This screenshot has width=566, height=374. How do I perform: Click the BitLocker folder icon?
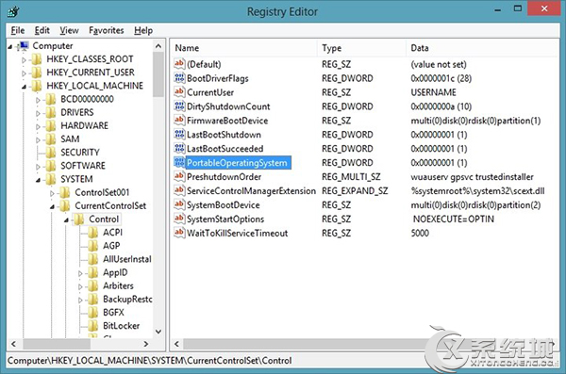[92, 326]
